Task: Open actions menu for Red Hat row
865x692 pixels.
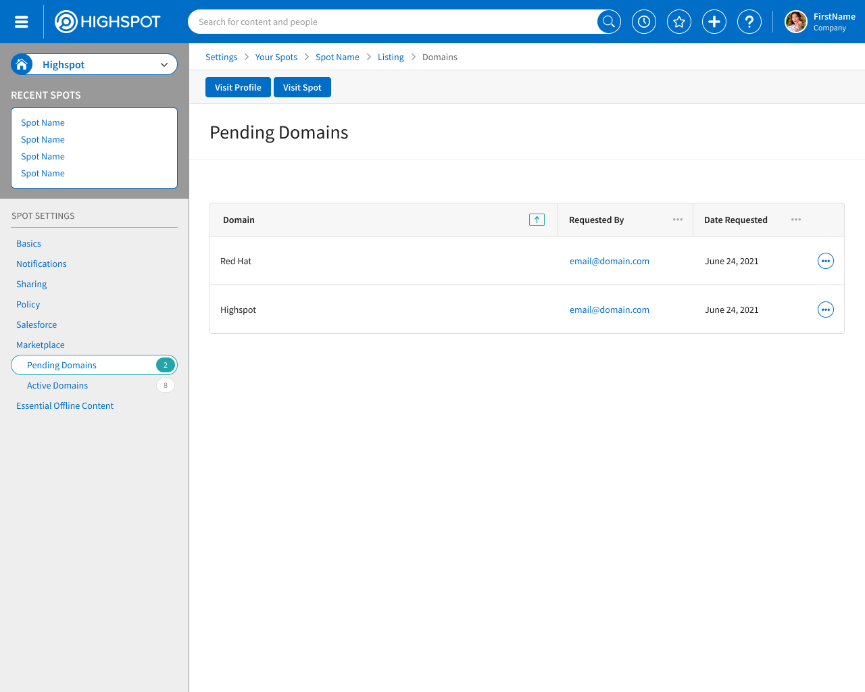Action: pyautogui.click(x=826, y=261)
